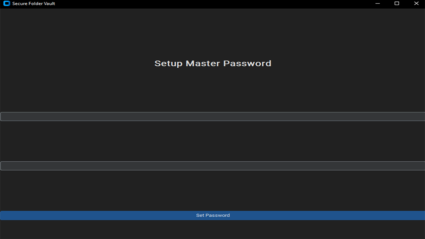Close the Secure Folder Vault window
Screen dimensions: 425x239
pyautogui.click(x=416, y=4)
